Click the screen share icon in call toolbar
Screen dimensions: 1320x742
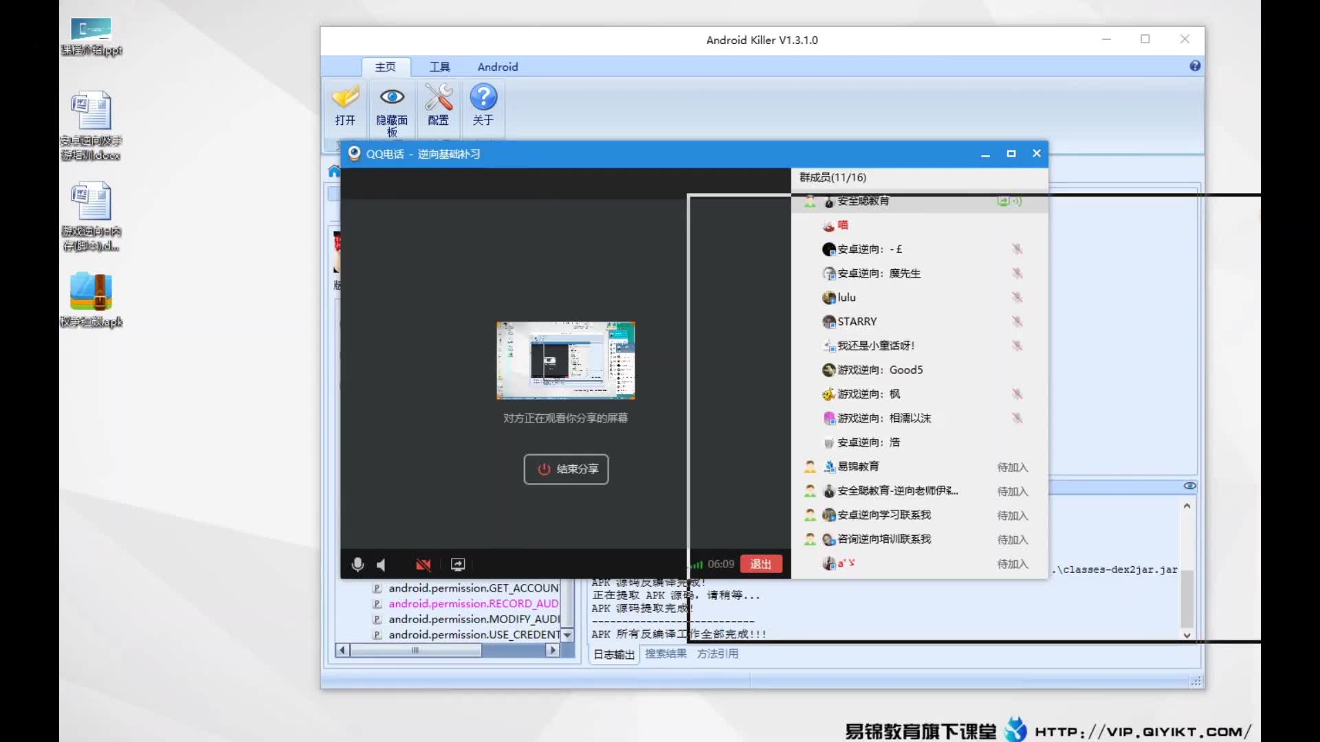click(x=458, y=565)
